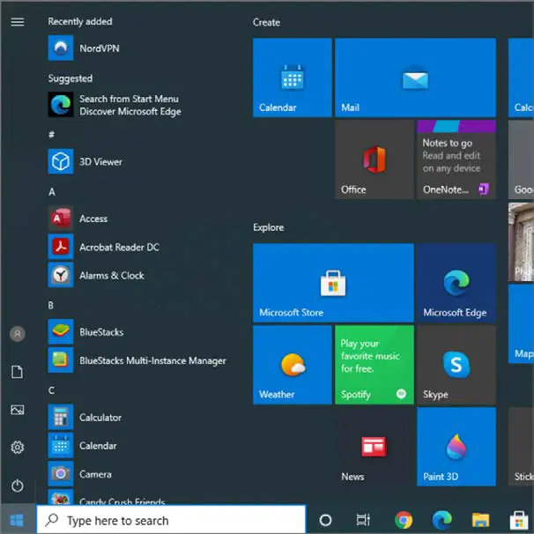
Task: Click the A letter header in app list
Action: tap(52, 192)
